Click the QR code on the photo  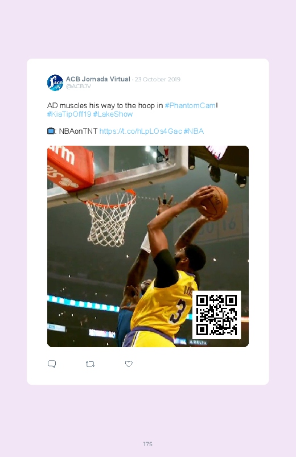216,315
